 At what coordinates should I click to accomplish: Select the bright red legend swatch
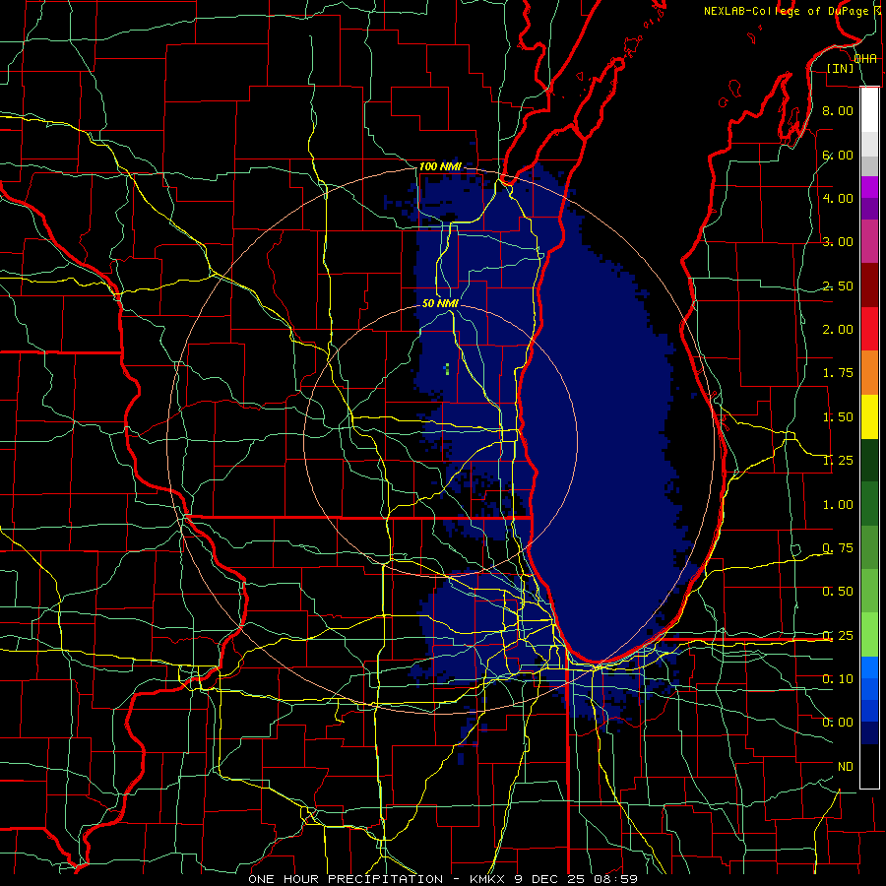(x=869, y=330)
